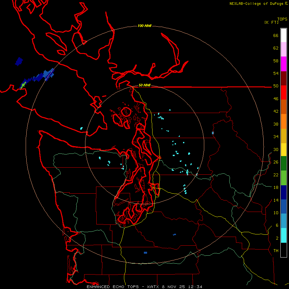Click the legend value 18
The height and width of the screenshot is (289, 289).
coord(276,188)
